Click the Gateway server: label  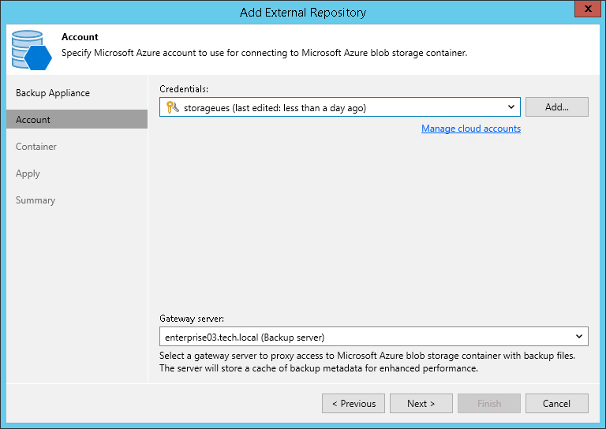[x=191, y=319]
